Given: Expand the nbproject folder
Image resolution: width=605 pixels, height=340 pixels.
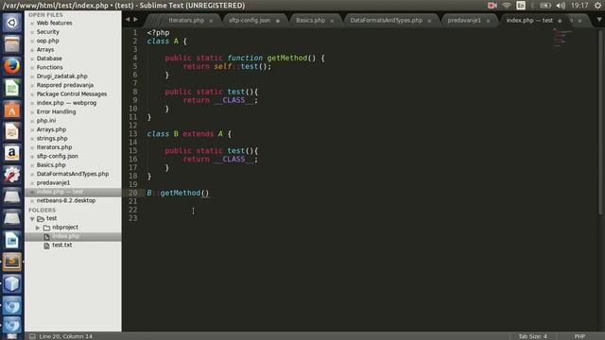Looking at the screenshot, I should tap(38, 228).
